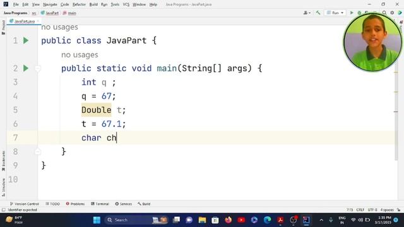Open the Bookmarks tool window sidebar button
Screen dimensions: 404x227
3,161
